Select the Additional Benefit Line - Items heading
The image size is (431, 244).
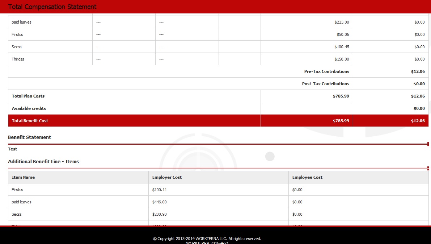pos(43,161)
